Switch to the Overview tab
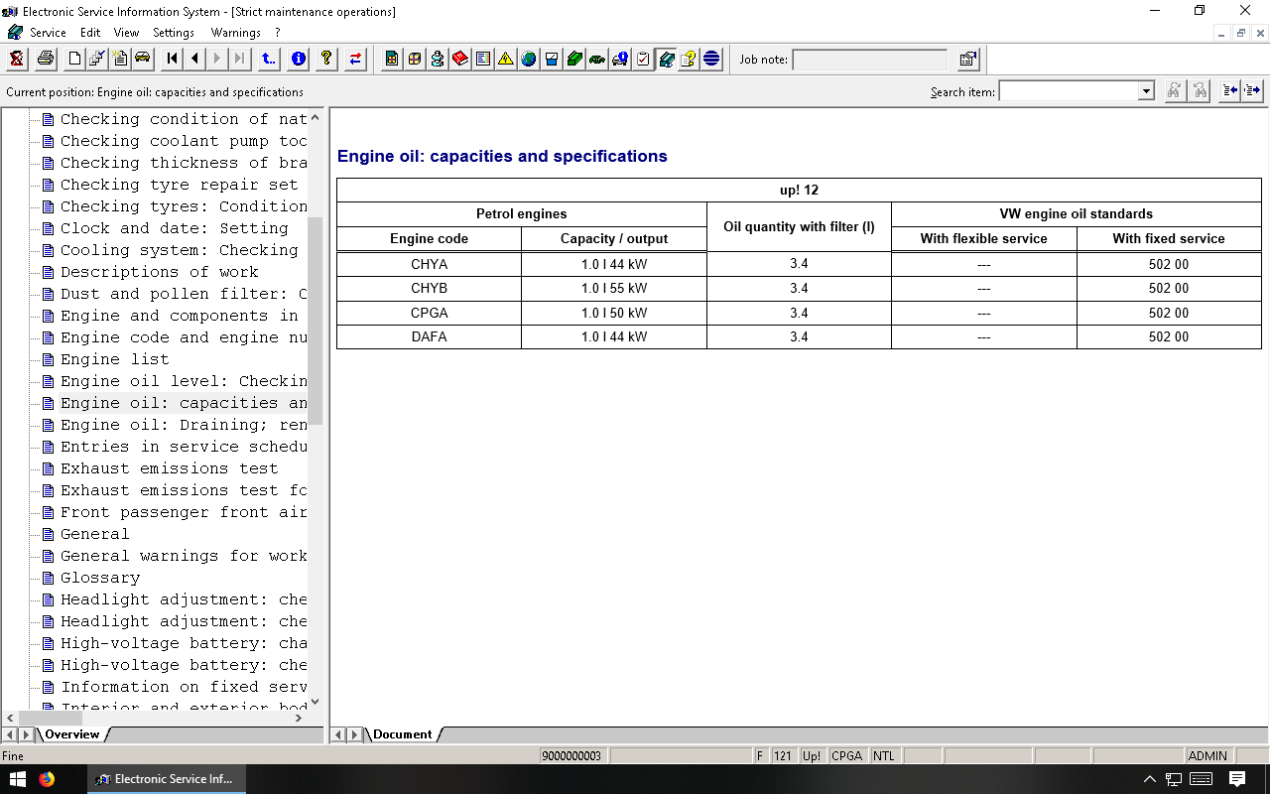Image resolution: width=1270 pixels, height=794 pixels. click(72, 734)
